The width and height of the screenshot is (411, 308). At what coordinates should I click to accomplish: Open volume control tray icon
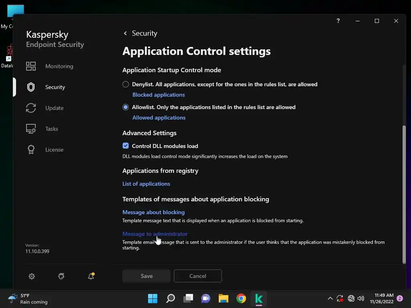[x=361, y=298]
